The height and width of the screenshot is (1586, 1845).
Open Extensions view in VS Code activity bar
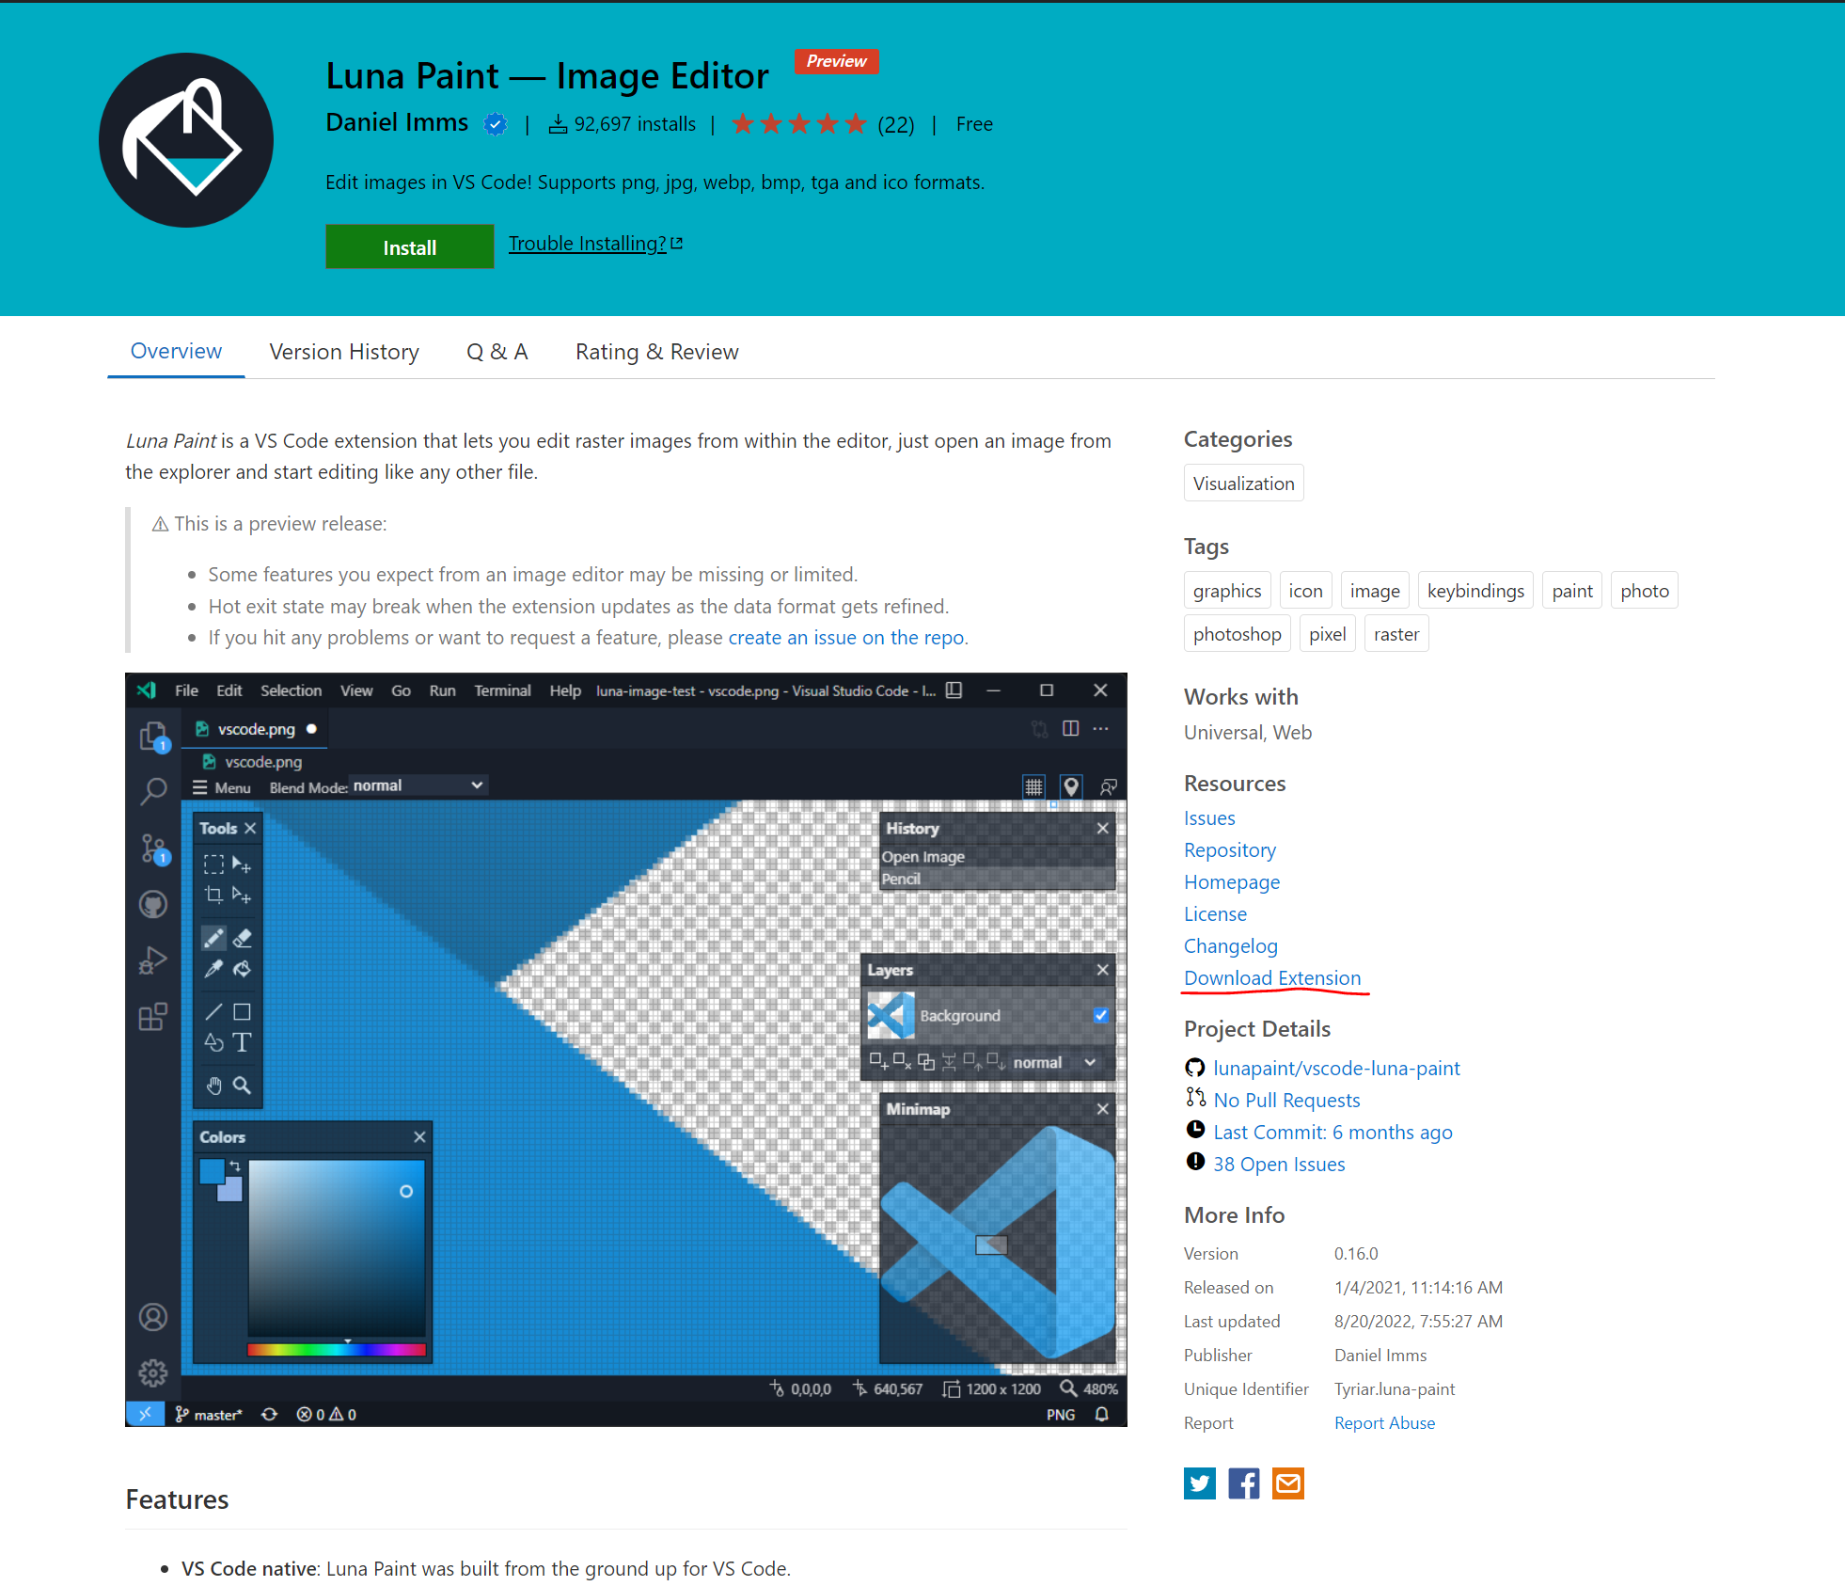153,1017
